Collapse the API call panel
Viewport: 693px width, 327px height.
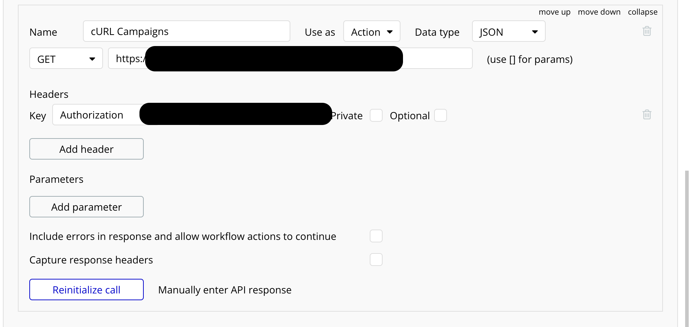(x=643, y=12)
